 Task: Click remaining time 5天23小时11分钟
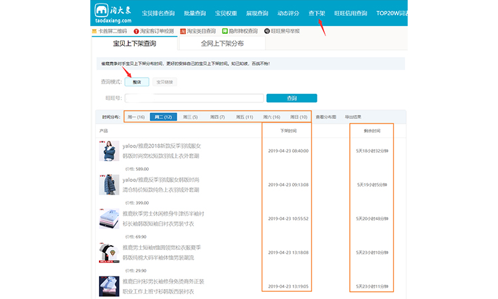372,286
